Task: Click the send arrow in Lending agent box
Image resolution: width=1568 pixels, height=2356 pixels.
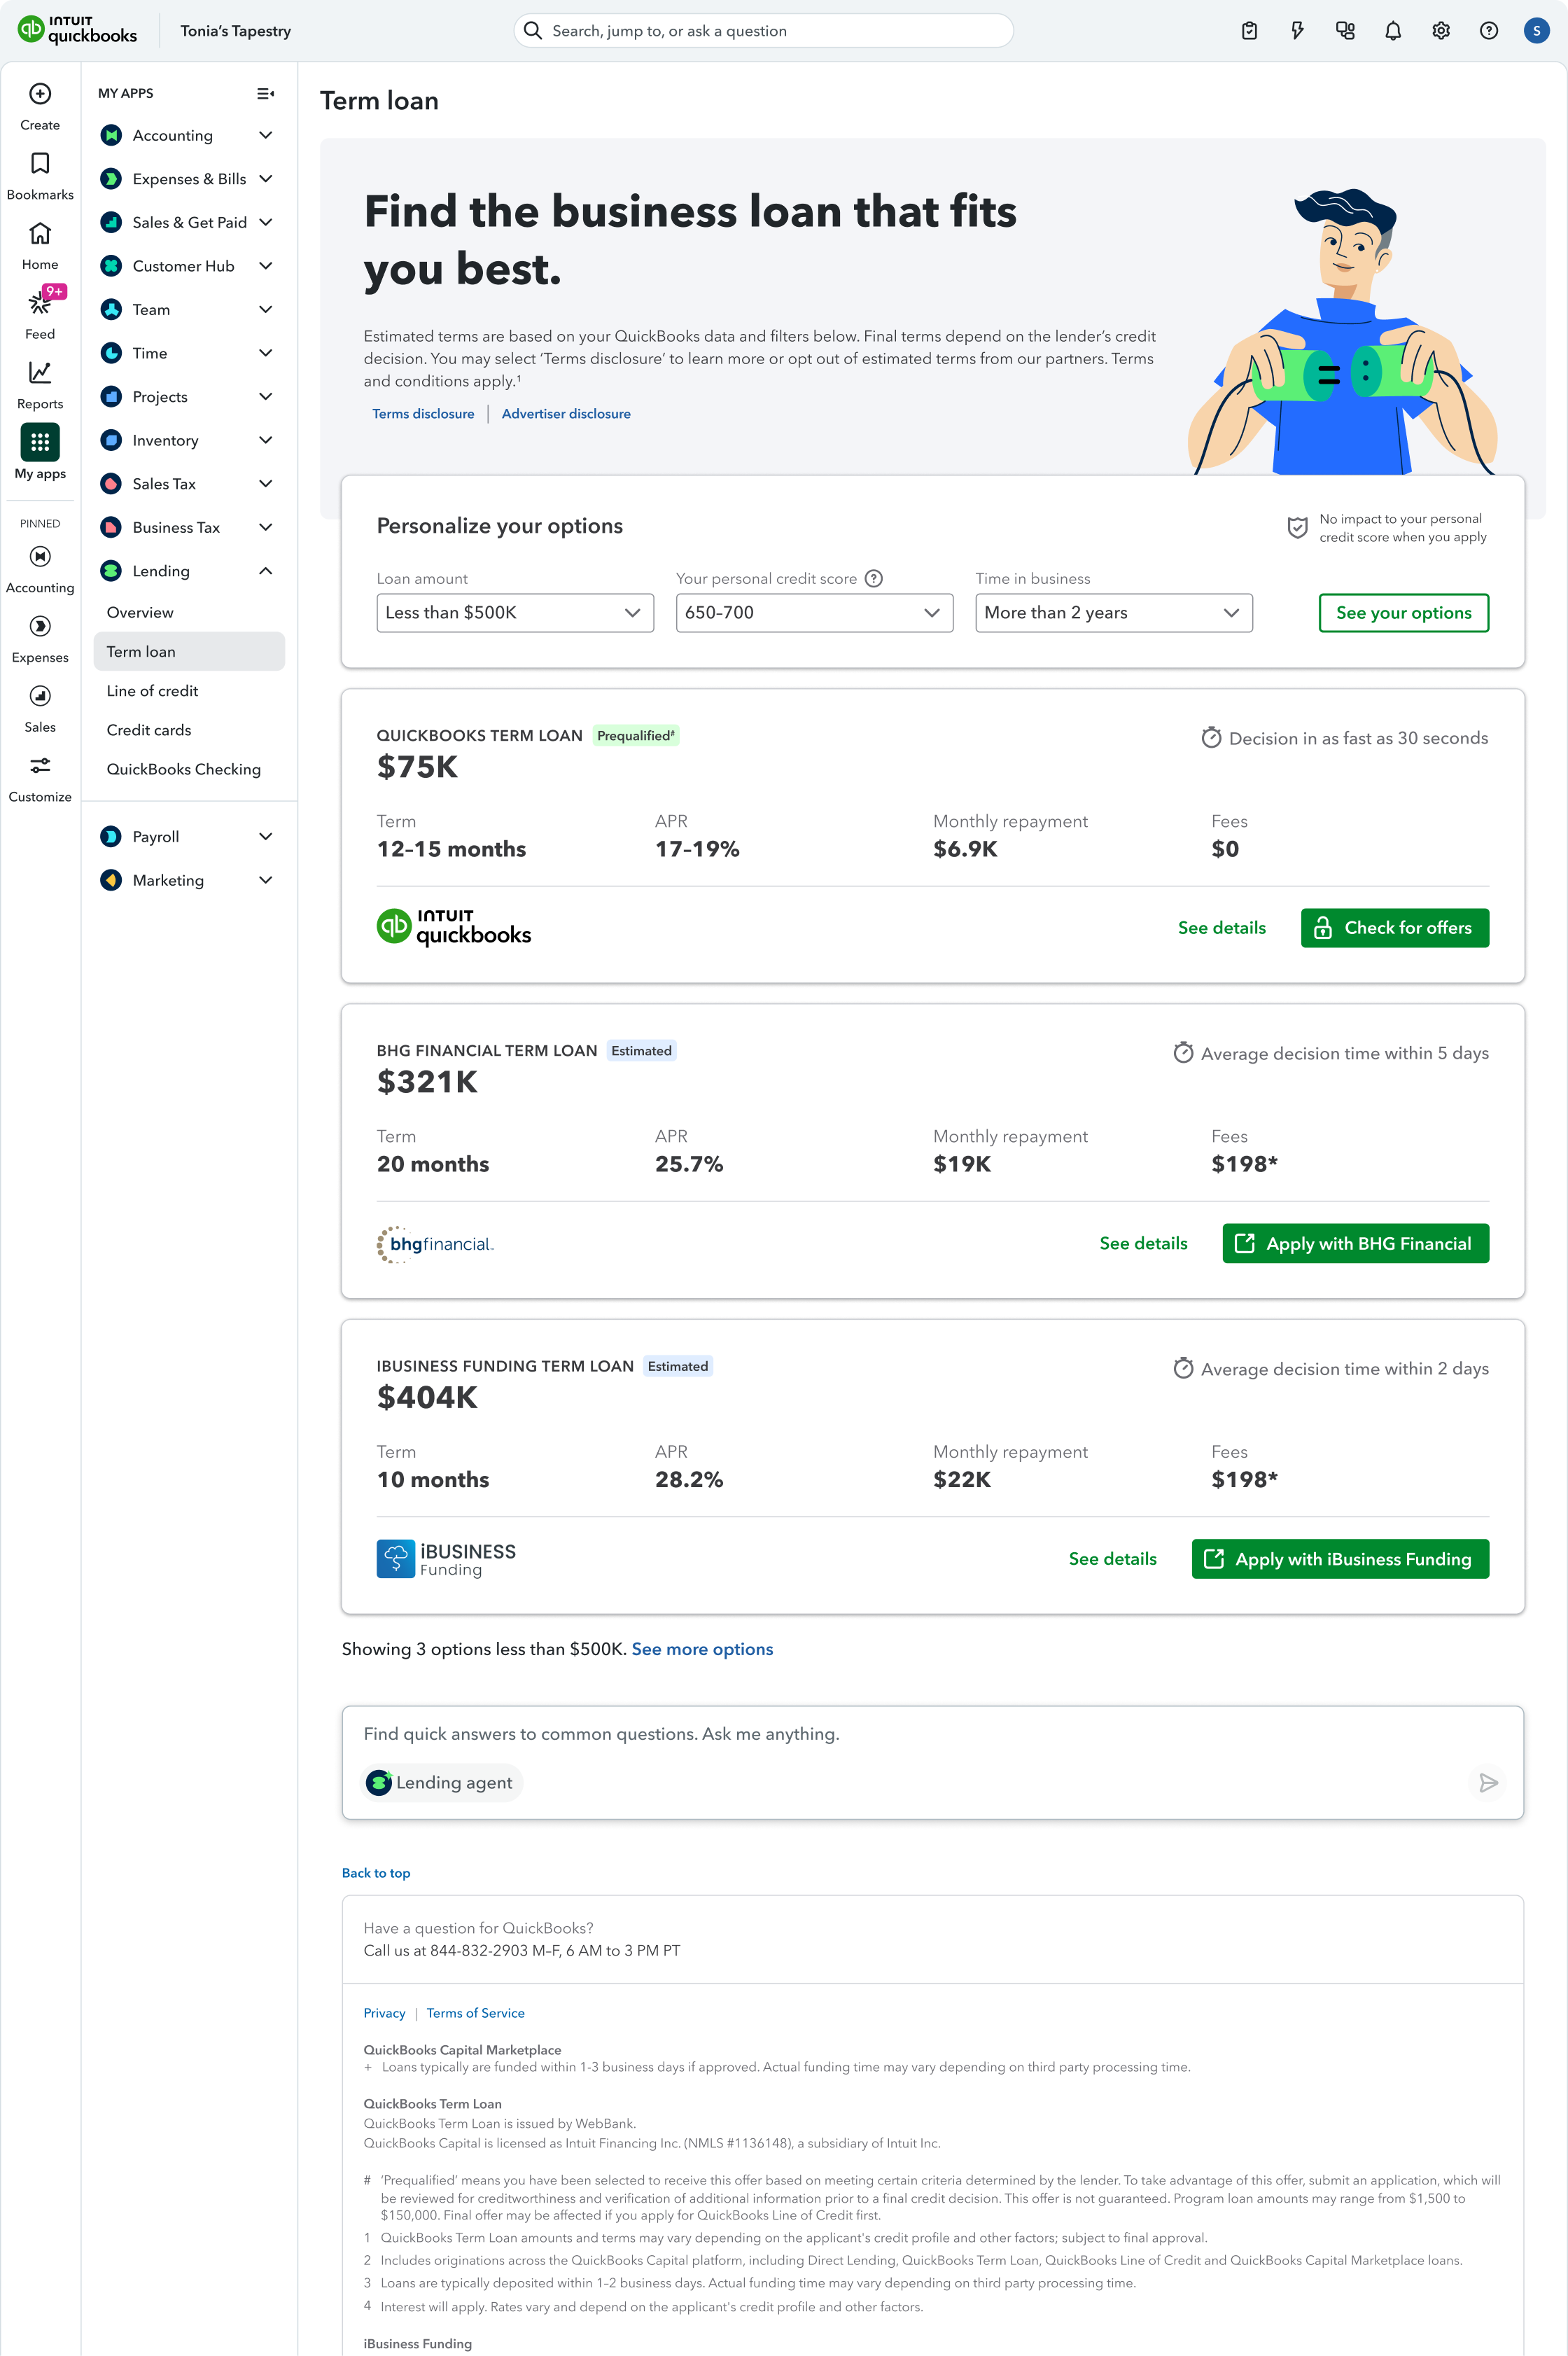Action: (1487, 1783)
